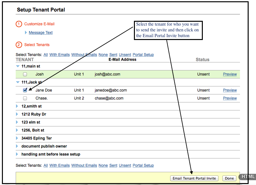The width and height of the screenshot is (256, 185).
Task: Open the Message Text link
Action: 41,33
